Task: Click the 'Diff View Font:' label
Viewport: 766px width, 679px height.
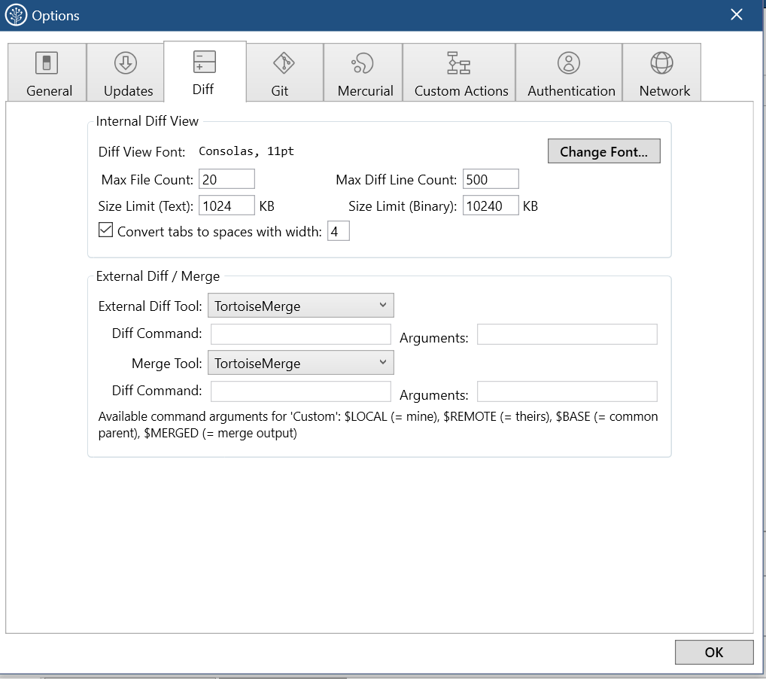Action: click(x=141, y=152)
